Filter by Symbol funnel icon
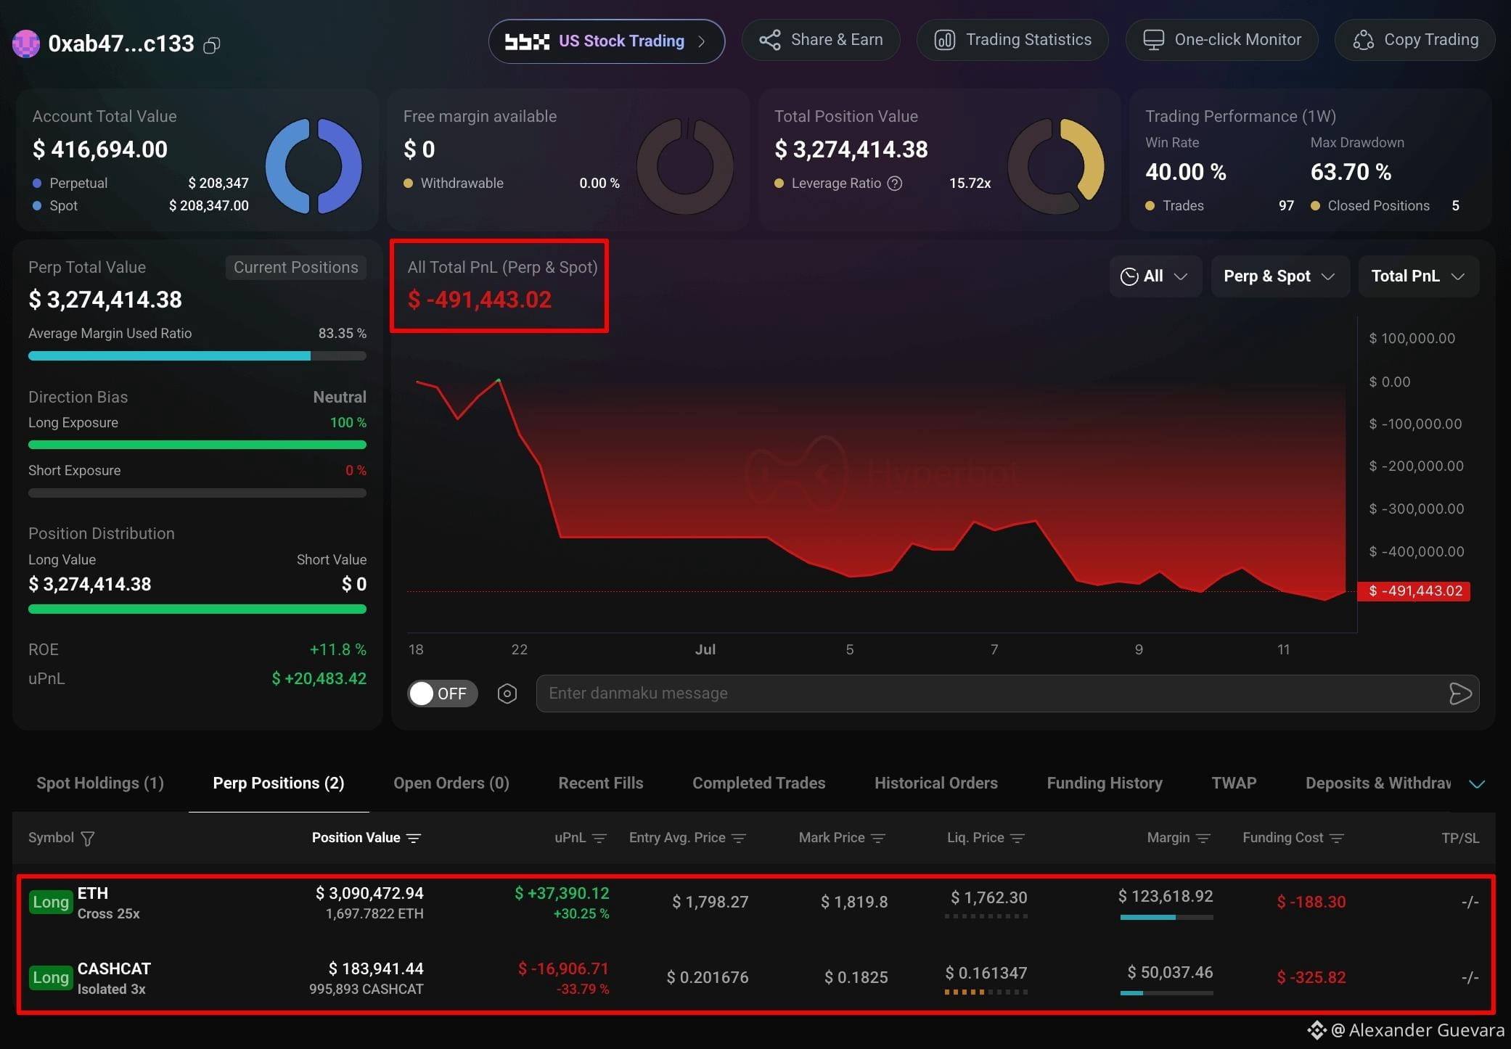Image resolution: width=1511 pixels, height=1049 pixels. [88, 839]
